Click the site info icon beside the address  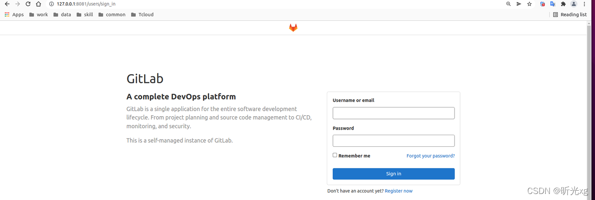[x=52, y=4]
